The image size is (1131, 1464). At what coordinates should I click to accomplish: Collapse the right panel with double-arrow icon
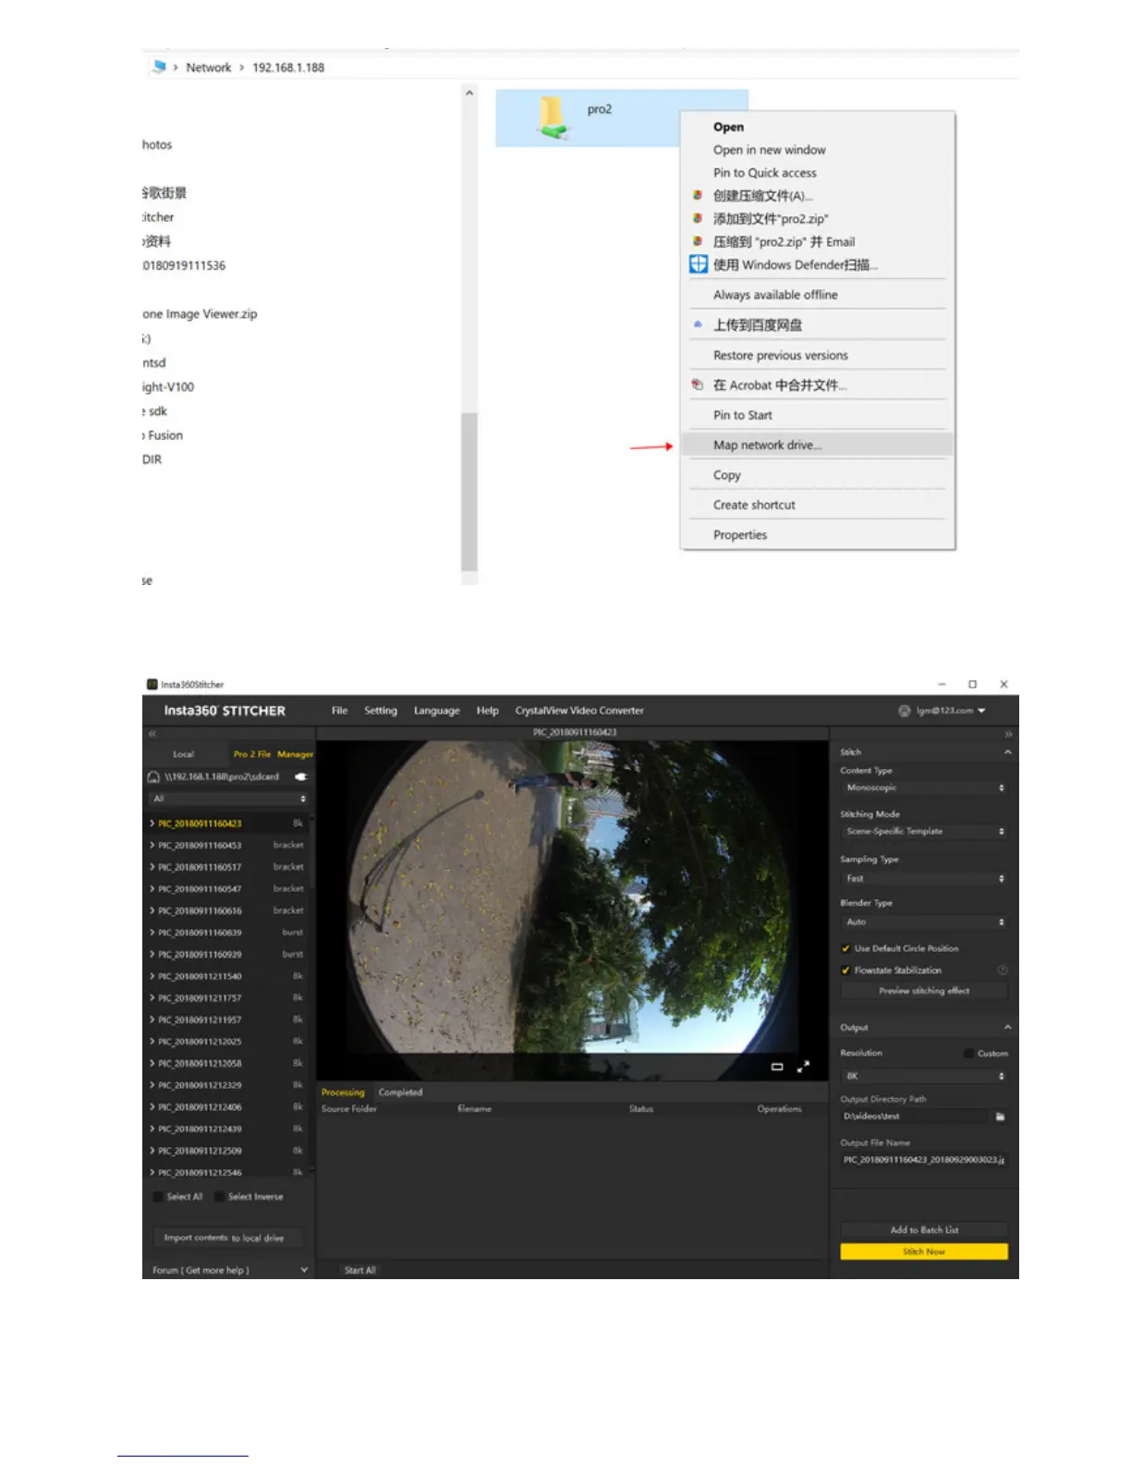pos(1008,734)
